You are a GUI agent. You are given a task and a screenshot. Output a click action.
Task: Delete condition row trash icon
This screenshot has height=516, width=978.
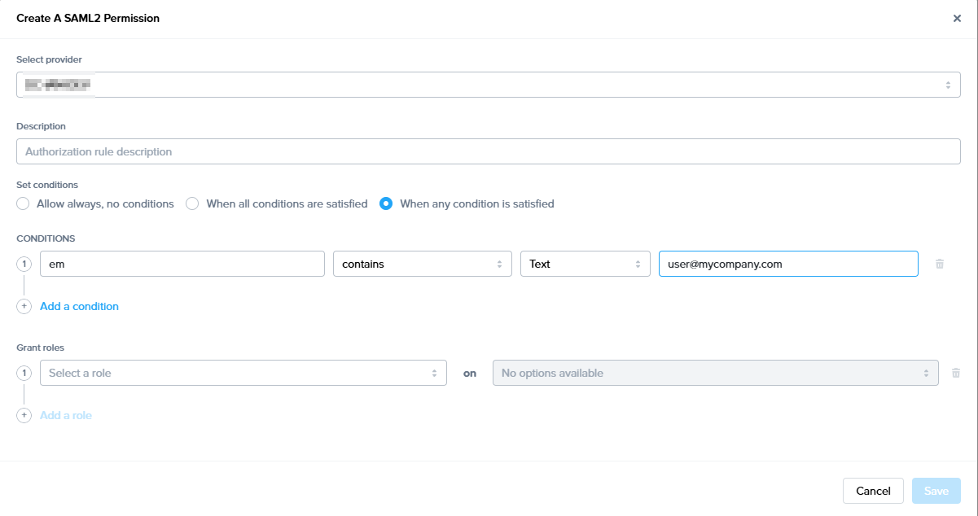click(x=940, y=264)
